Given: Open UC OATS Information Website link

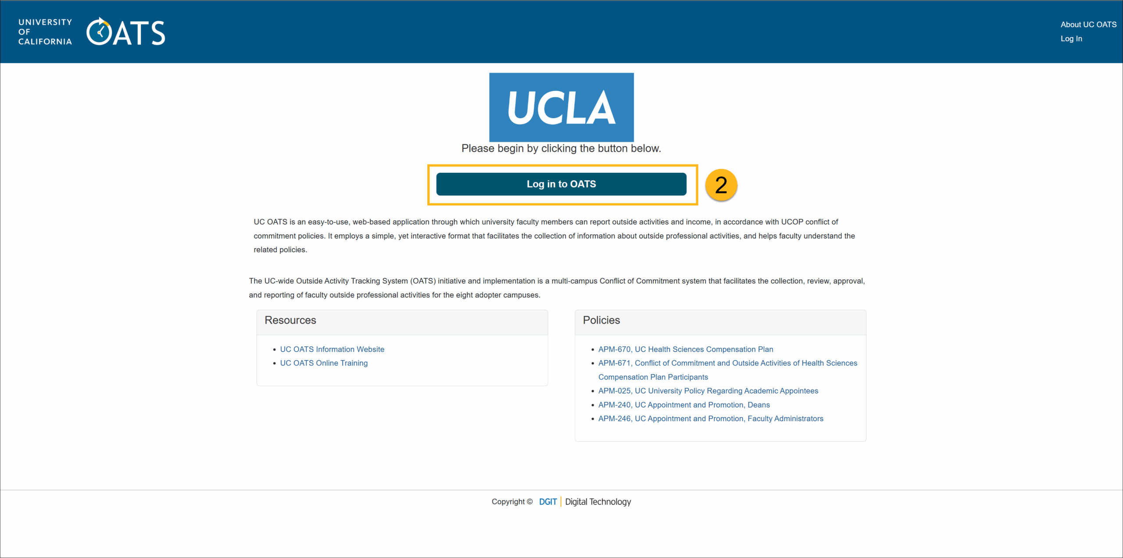Looking at the screenshot, I should pyautogui.click(x=332, y=349).
